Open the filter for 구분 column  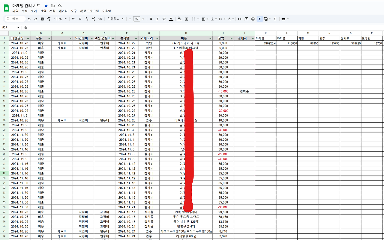click(49, 38)
